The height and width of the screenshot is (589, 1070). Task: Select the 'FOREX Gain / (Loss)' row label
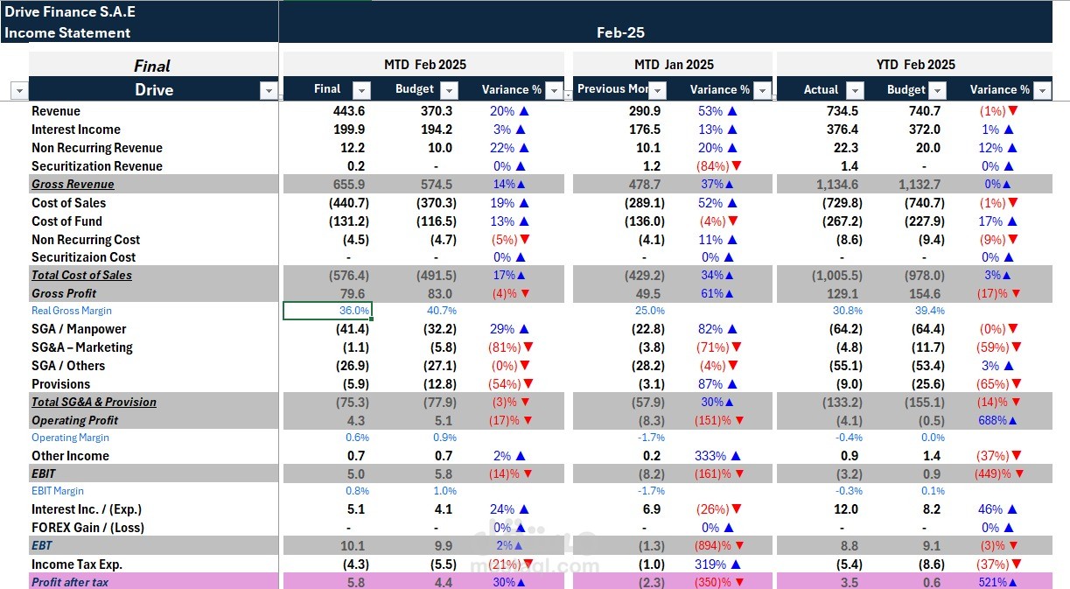[87, 528]
